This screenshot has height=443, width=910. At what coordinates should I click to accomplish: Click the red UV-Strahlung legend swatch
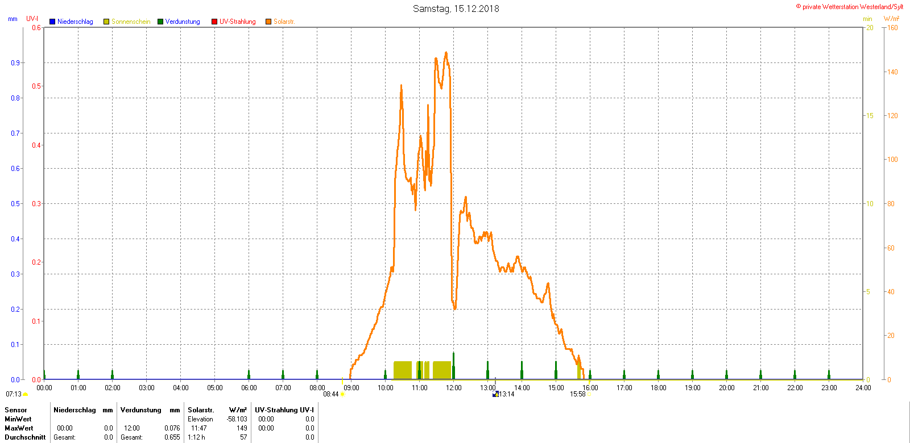(214, 22)
